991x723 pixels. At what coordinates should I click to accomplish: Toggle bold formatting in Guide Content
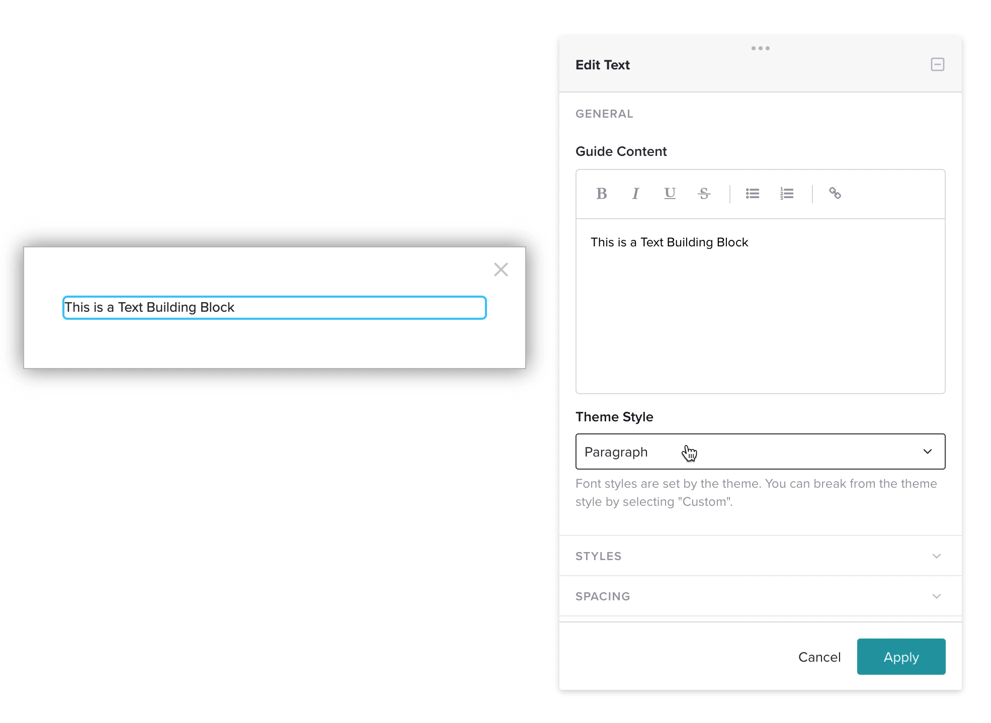point(601,194)
